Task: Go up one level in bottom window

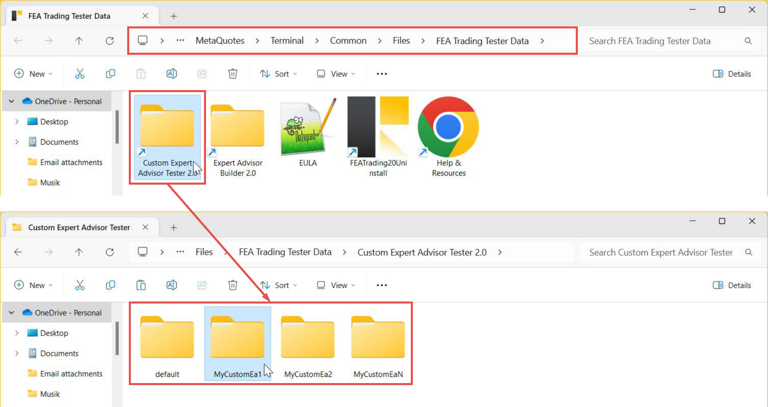Action: click(79, 252)
